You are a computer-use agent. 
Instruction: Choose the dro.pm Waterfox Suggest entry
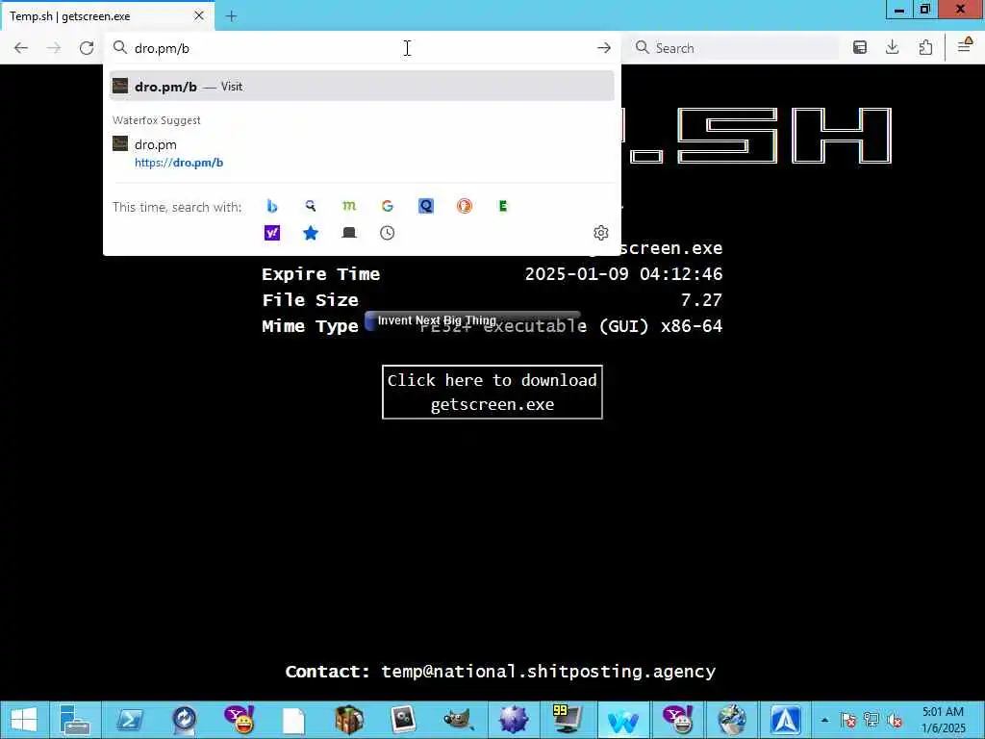[362, 153]
